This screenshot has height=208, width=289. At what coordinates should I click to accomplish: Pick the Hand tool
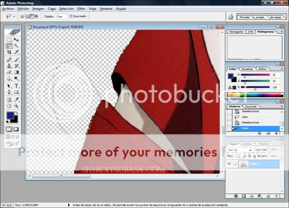point(9,106)
